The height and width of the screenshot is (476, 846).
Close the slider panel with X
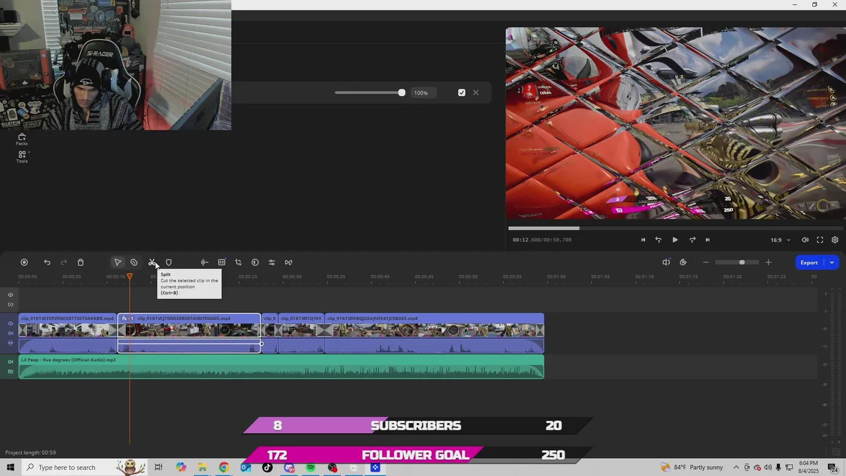(476, 93)
